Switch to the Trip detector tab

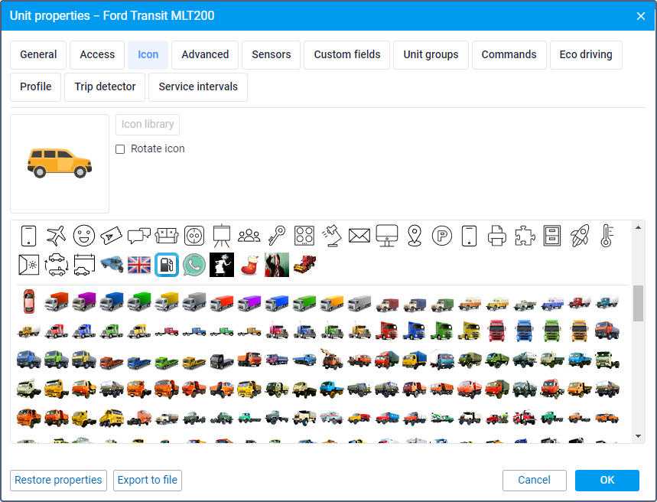coord(105,86)
